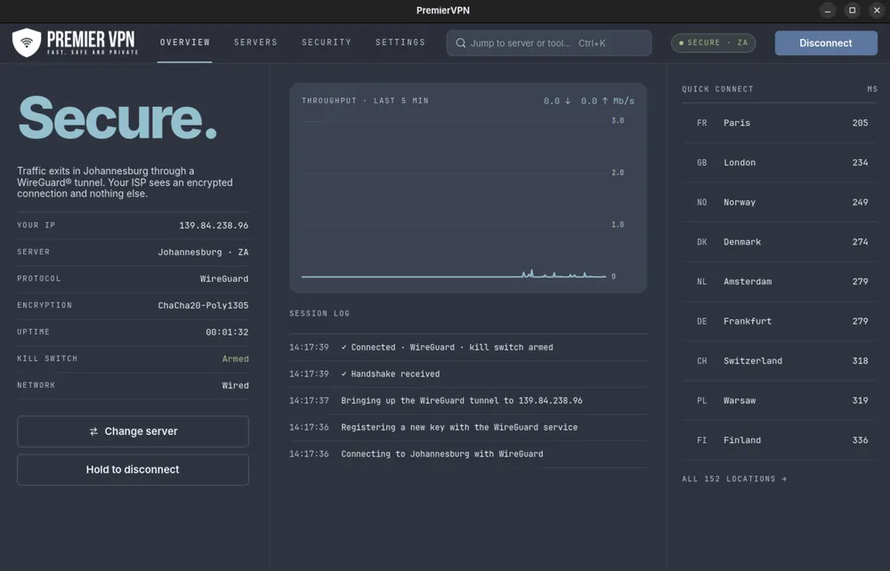Image resolution: width=890 pixels, height=571 pixels.
Task: Click the large Secure. headline
Action: coord(117,117)
